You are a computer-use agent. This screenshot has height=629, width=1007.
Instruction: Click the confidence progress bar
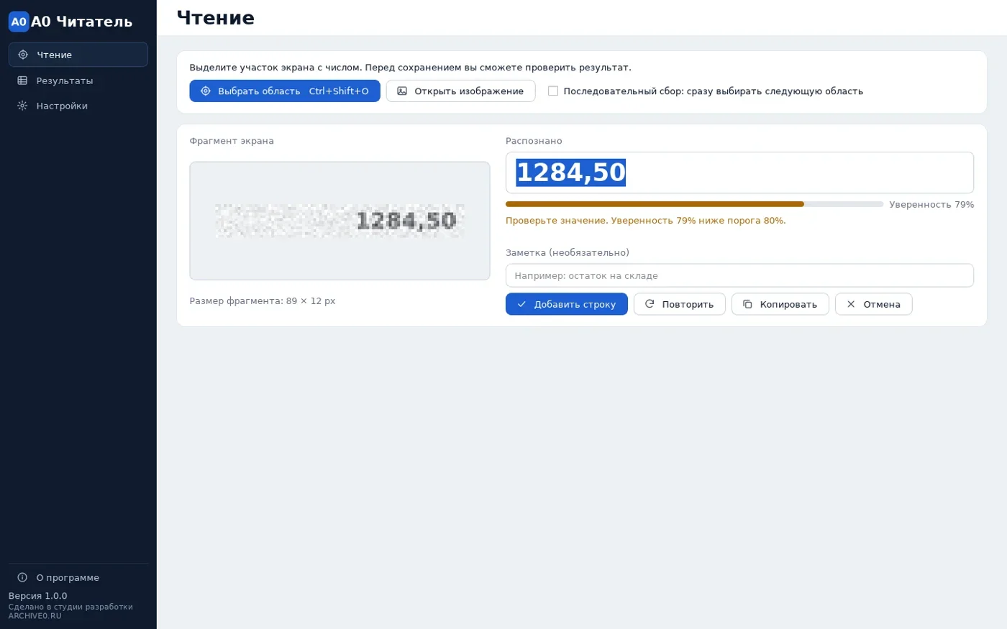pos(694,204)
